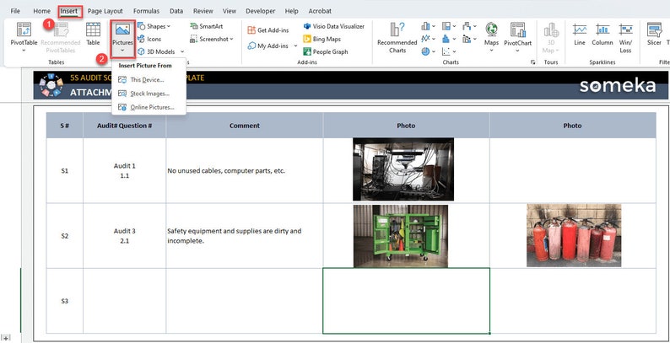The height and width of the screenshot is (343, 670).
Task: Click the 'No unused cables' comment cell
Action: point(245,170)
